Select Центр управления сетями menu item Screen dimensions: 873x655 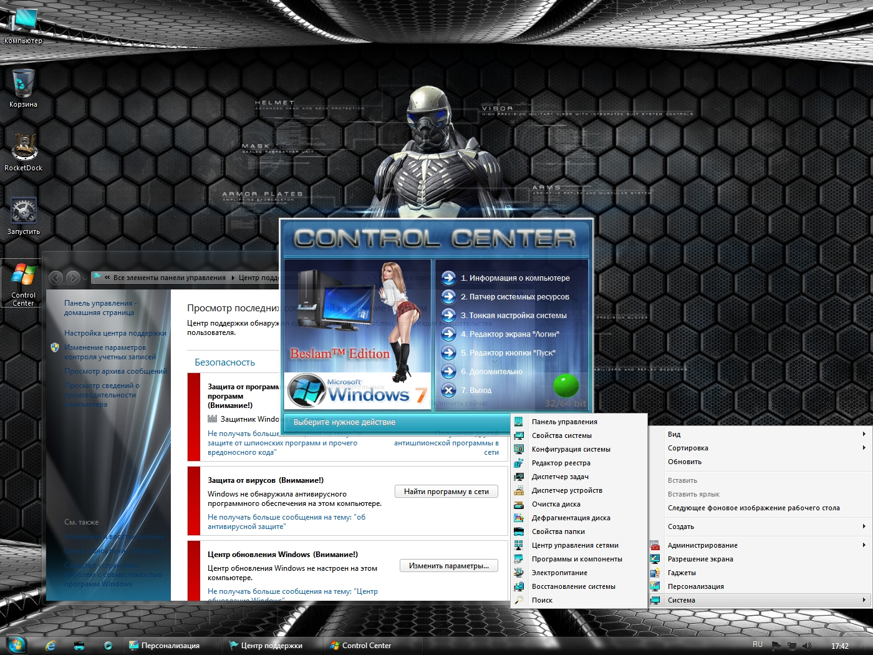(x=575, y=545)
